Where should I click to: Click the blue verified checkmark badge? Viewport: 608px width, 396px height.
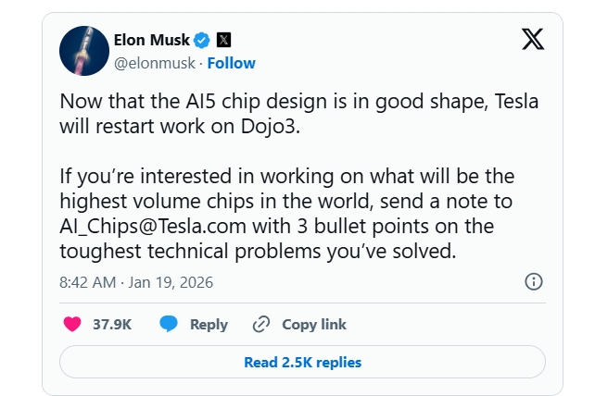(x=203, y=40)
